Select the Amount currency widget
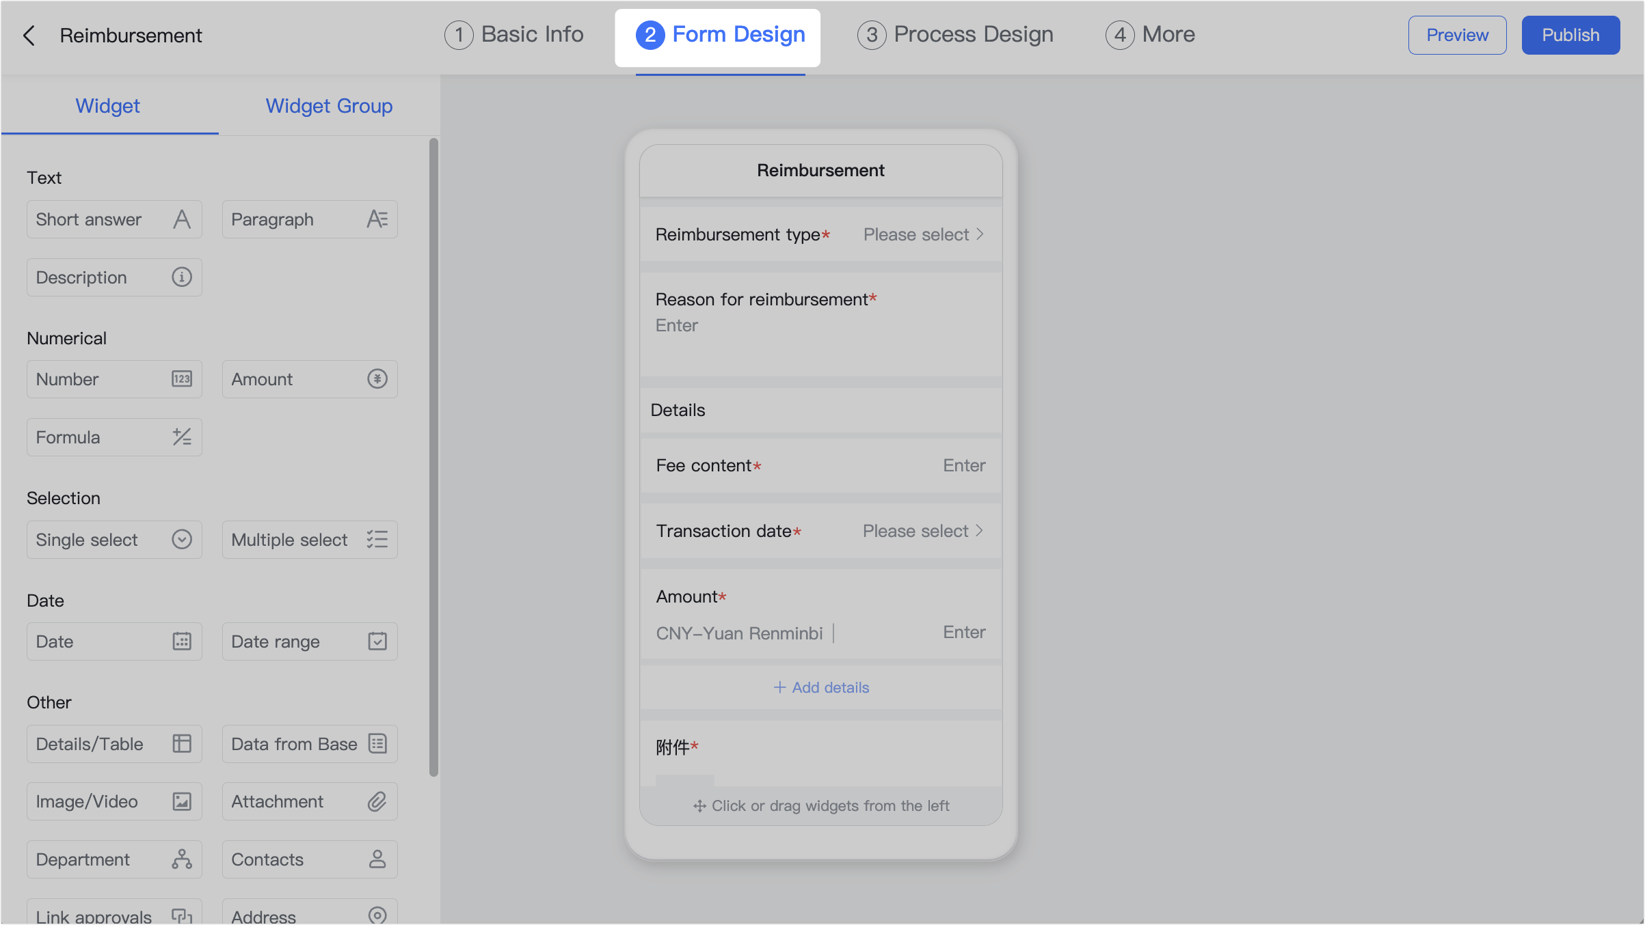The image size is (1645, 925). [310, 378]
